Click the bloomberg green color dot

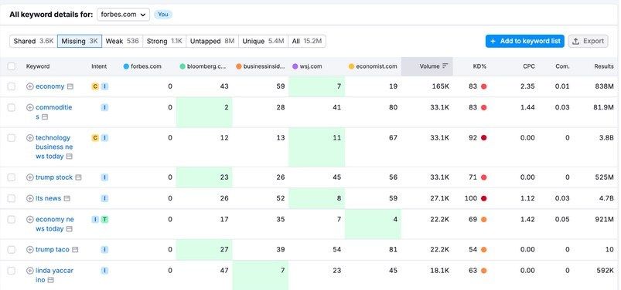click(183, 66)
